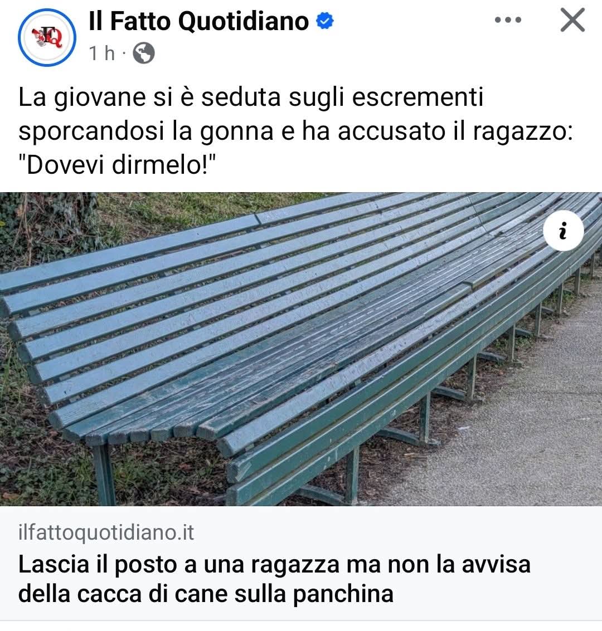Click the globe public audience icon
This screenshot has width=602, height=631.
point(144,53)
